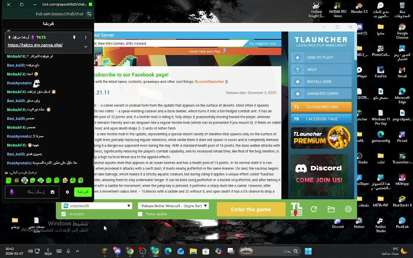Click the send message input field

click(x=32, y=192)
